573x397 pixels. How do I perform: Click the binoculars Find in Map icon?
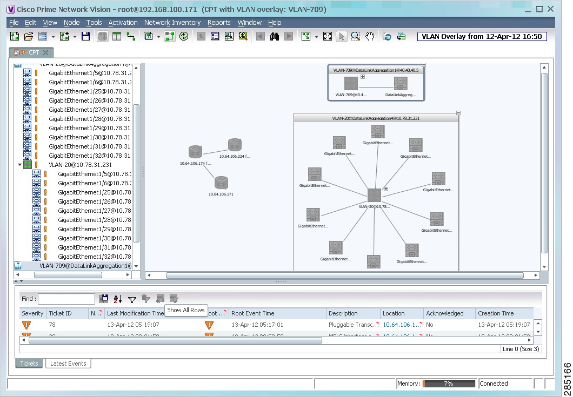275,36
